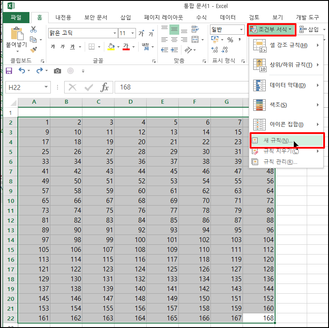
Task: Toggle middle vertical align
Action: click(x=174, y=30)
